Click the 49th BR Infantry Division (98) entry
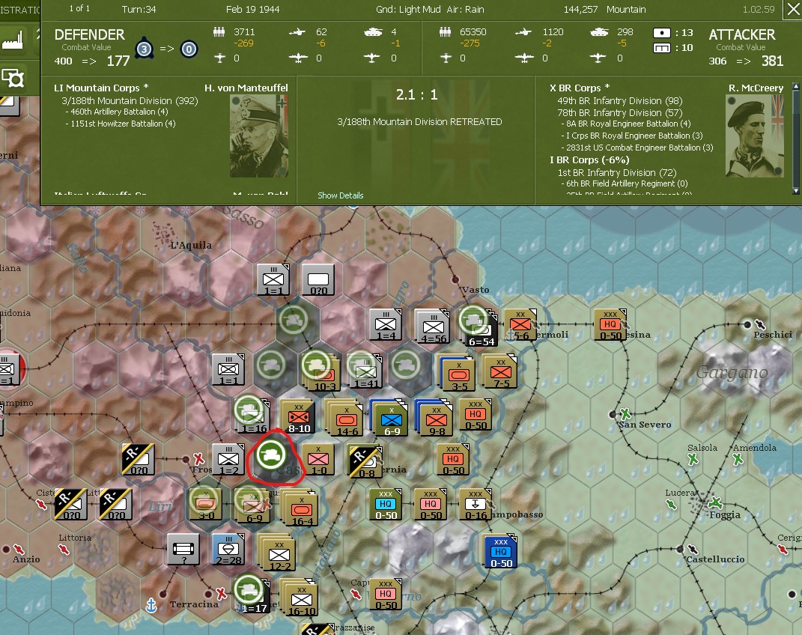This screenshot has height=635, width=802. click(x=620, y=101)
